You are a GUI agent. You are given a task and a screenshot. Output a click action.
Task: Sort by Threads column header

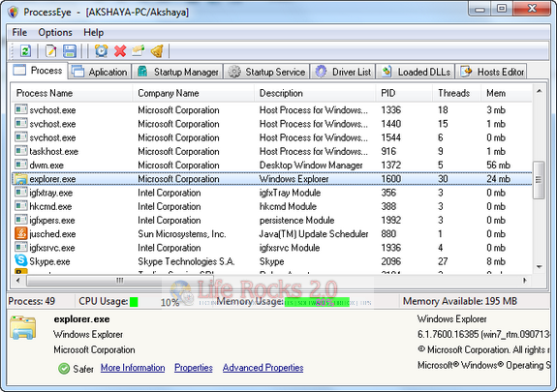coord(456,93)
